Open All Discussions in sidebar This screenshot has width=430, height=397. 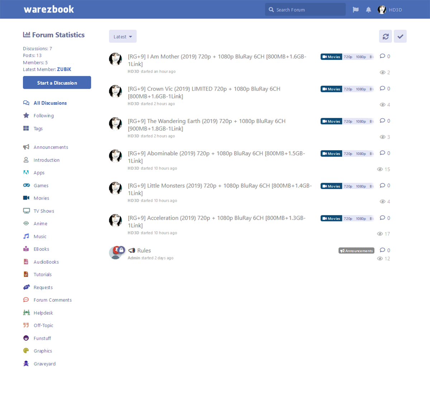pos(50,103)
